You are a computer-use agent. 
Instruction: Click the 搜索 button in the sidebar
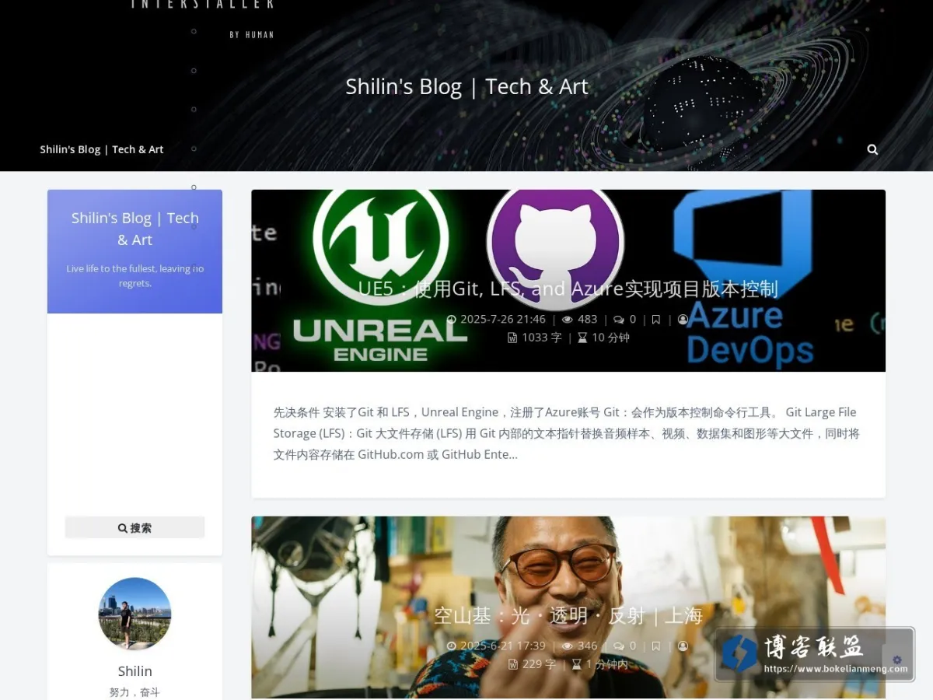(x=135, y=527)
